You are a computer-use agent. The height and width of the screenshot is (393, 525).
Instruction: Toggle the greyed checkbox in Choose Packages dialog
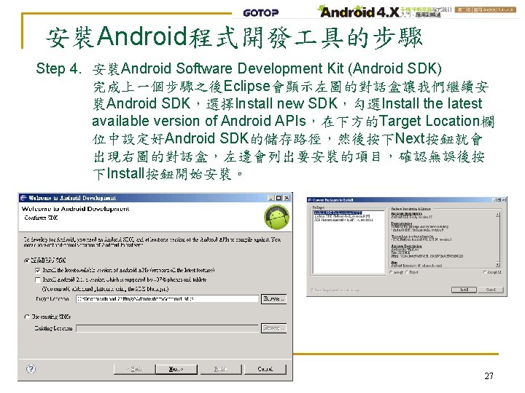312,290
